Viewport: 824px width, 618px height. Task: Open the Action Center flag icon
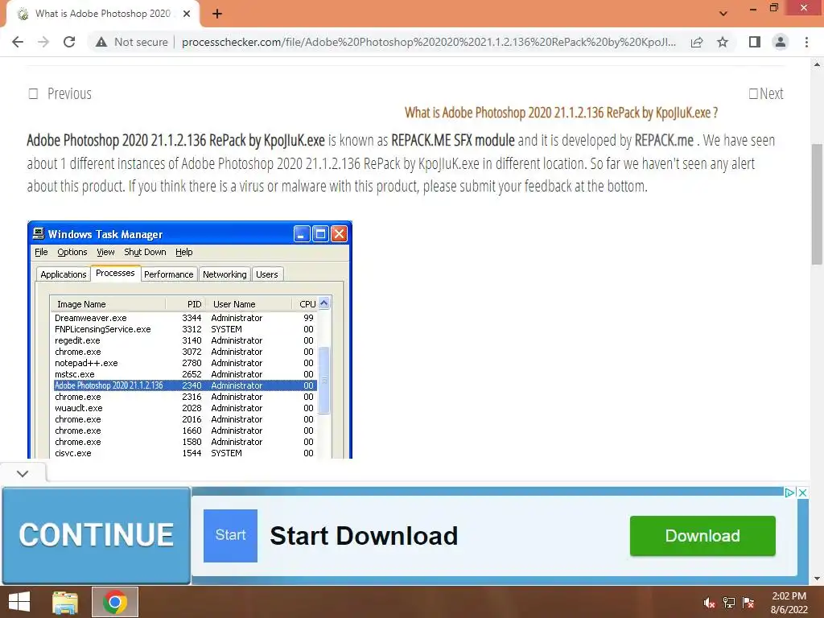(x=748, y=603)
